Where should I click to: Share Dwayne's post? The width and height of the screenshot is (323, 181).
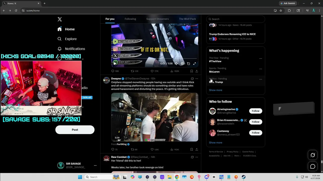(x=197, y=150)
